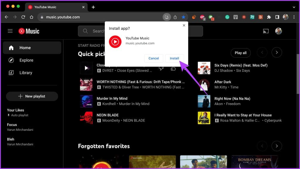Open the Cast to device icon
Image resolution: width=300 pixels, height=169 pixels.
click(x=266, y=31)
